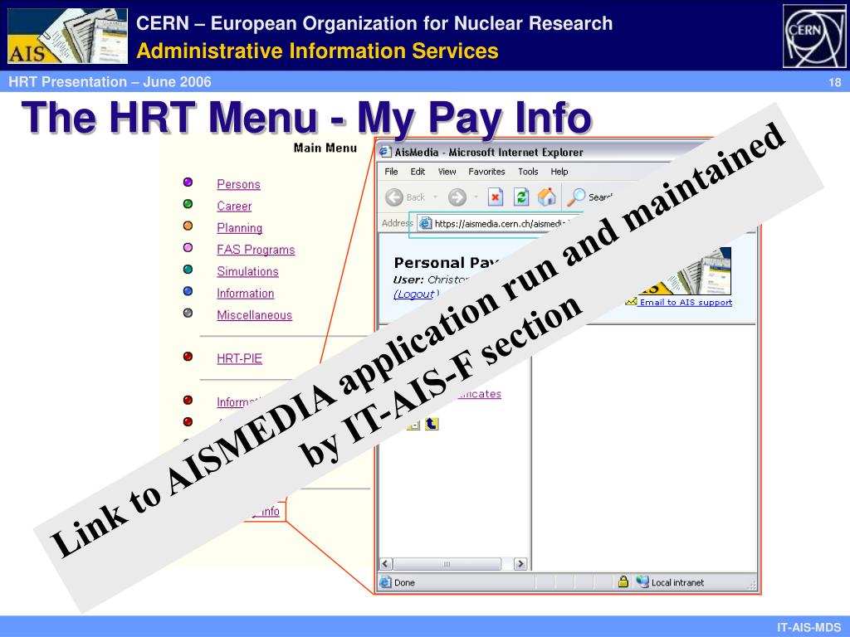Click the 'Local intranet' status text

pos(677,582)
